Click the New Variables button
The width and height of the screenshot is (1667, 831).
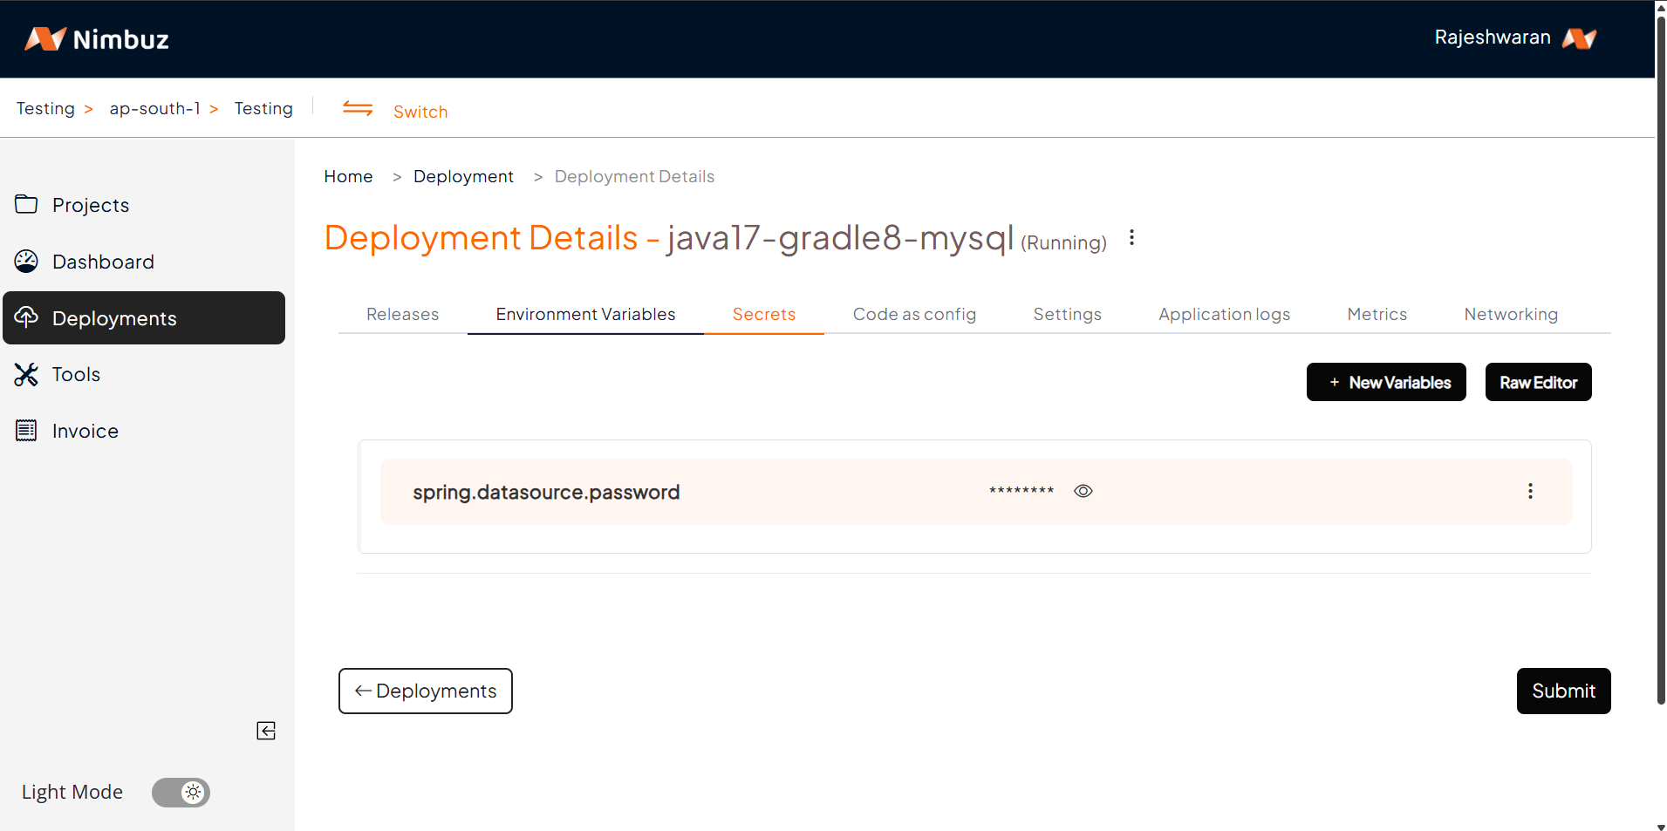click(1386, 382)
